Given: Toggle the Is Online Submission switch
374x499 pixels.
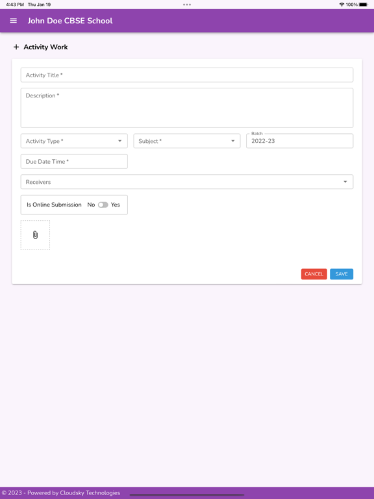Looking at the screenshot, I should click(x=103, y=205).
